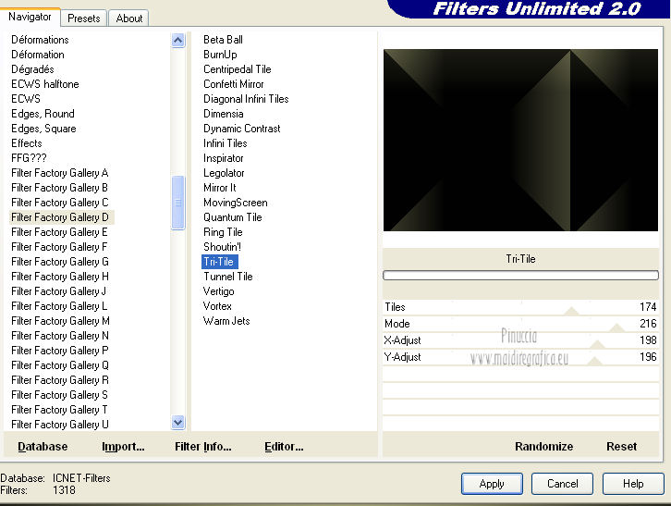Select the Déformations category

click(41, 40)
